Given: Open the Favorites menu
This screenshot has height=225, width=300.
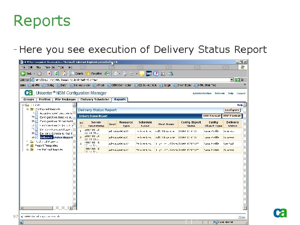Looking at the screenshot, I should coord(50,67).
